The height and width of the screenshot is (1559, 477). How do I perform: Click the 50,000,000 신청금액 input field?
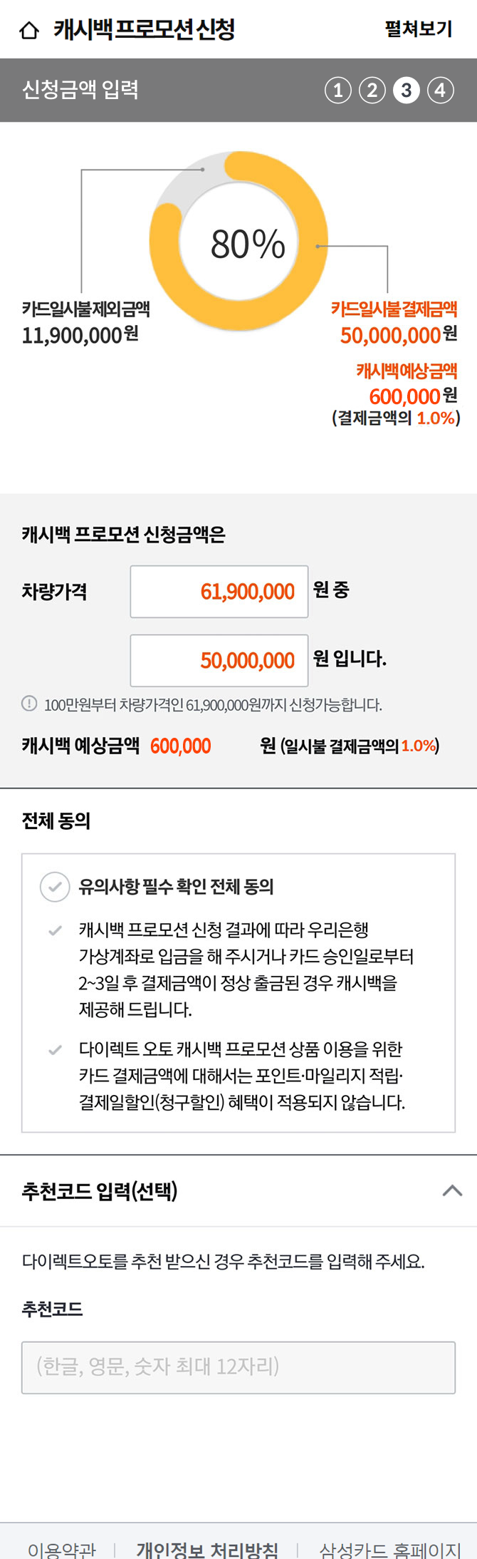pyautogui.click(x=219, y=660)
